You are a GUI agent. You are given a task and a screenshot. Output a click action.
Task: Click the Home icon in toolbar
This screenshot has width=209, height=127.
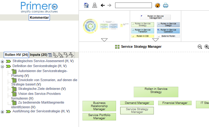(86, 5)
